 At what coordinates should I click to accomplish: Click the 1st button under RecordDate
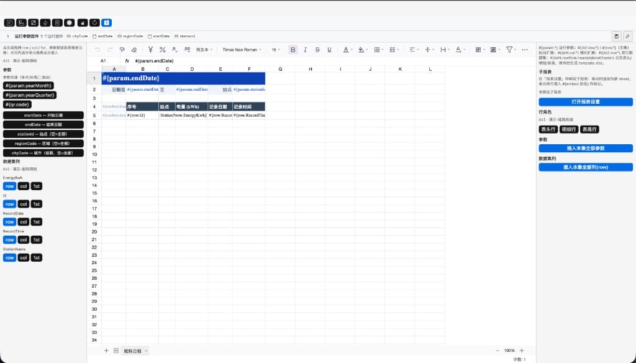click(x=37, y=222)
